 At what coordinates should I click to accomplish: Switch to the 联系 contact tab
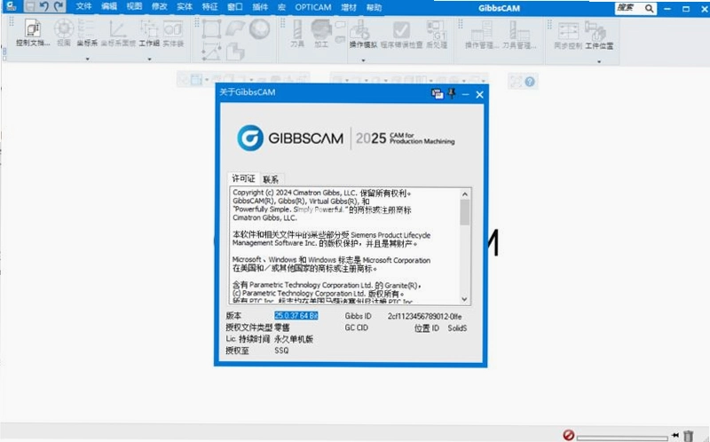pos(271,179)
